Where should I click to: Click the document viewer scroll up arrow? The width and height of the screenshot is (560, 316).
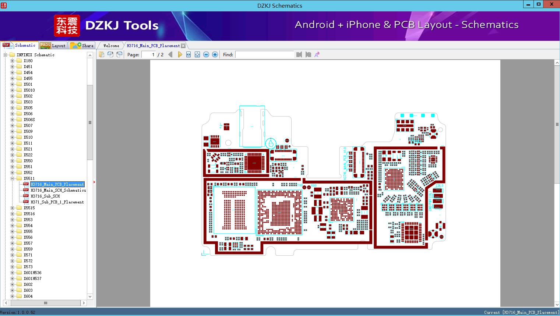click(557, 63)
